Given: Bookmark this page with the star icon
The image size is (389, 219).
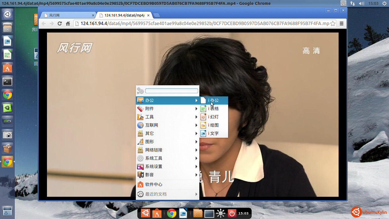Looking at the screenshot, I should point(332,24).
